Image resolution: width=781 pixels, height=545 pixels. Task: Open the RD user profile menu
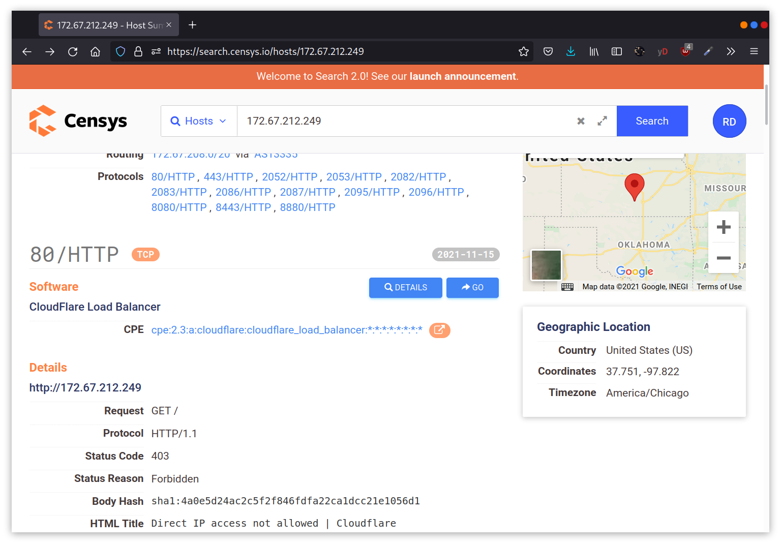pyautogui.click(x=729, y=122)
